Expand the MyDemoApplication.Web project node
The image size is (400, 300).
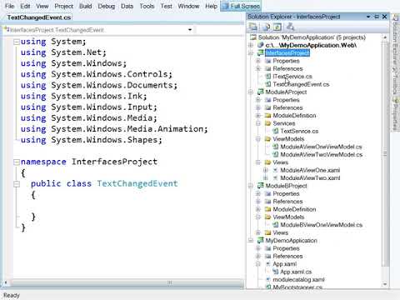pyautogui.click(x=251, y=45)
